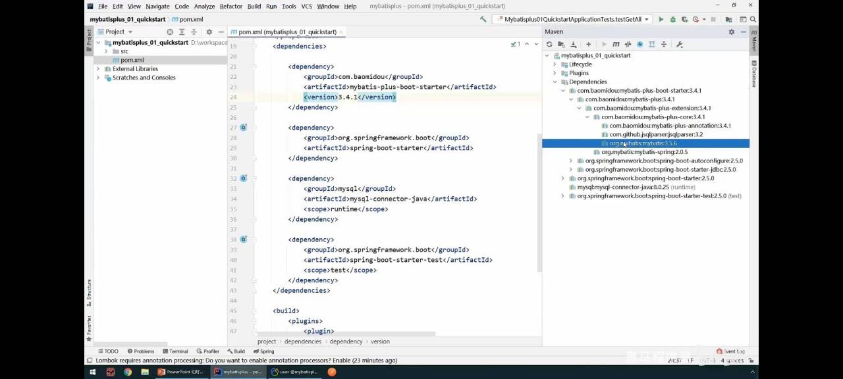843x379 pixels.
Task: Open the Refactor menu
Action: pyautogui.click(x=231, y=6)
